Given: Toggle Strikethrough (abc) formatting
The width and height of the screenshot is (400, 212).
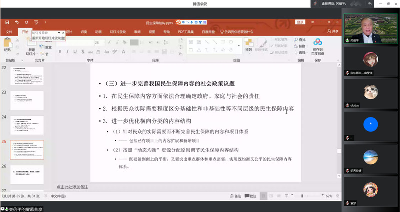Looking at the screenshot, I should click(x=90, y=52).
